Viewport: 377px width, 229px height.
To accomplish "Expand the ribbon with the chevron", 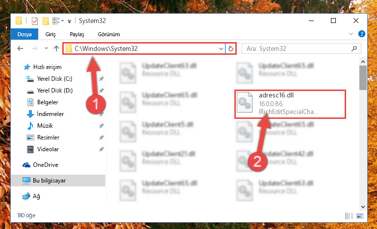I will click(351, 34).
